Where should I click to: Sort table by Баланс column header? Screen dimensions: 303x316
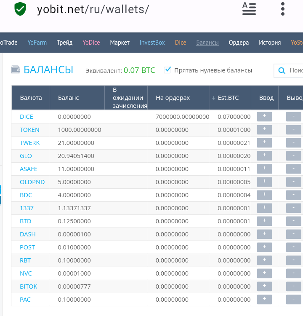click(69, 98)
